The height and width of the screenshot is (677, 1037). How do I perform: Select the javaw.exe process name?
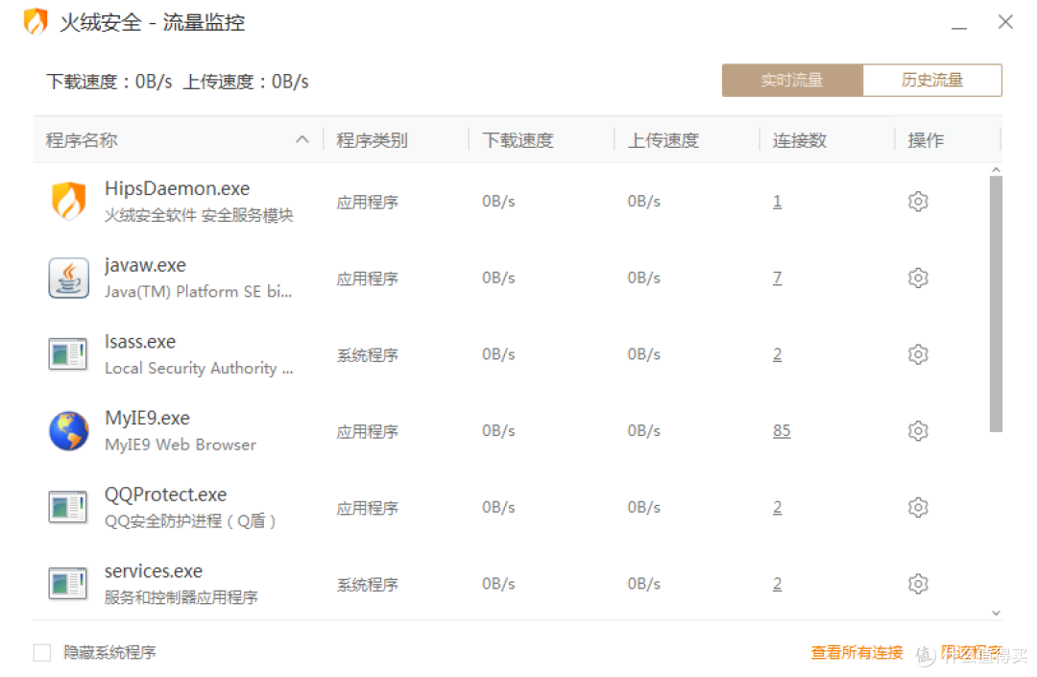click(146, 265)
